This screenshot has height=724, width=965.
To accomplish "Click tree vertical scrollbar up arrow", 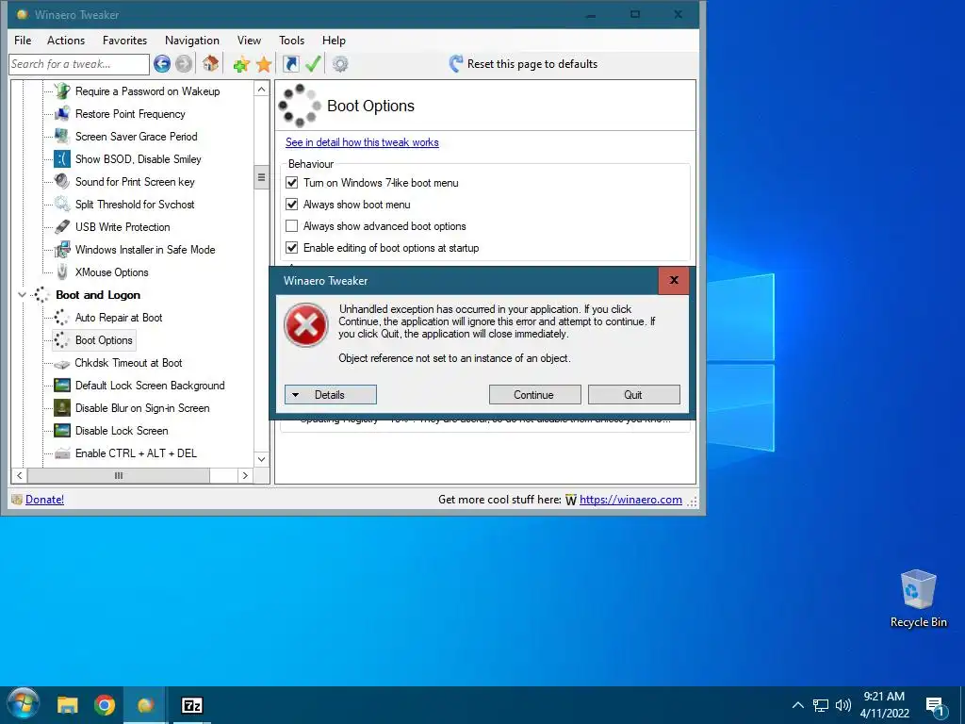I will pyautogui.click(x=262, y=90).
